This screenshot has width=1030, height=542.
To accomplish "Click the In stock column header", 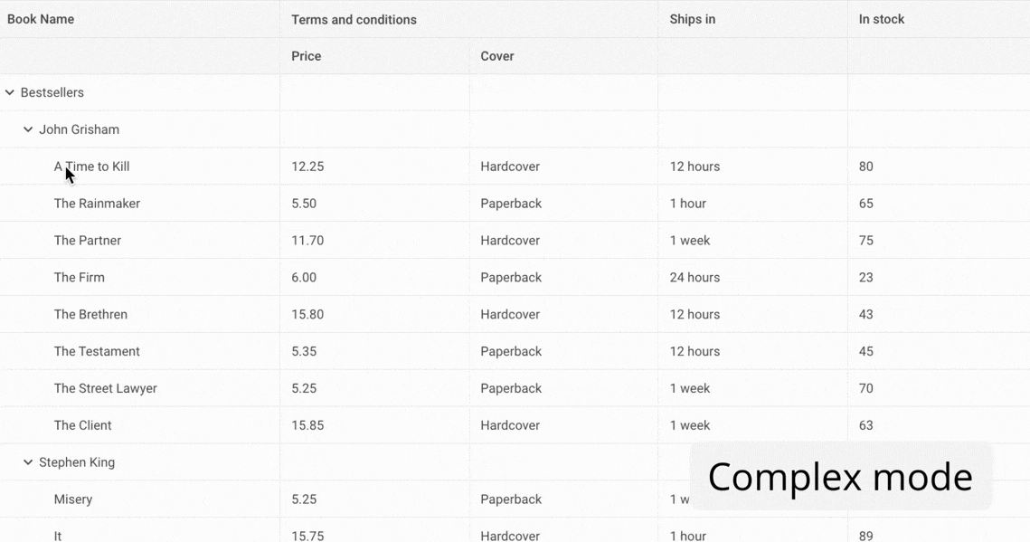I will (x=881, y=18).
